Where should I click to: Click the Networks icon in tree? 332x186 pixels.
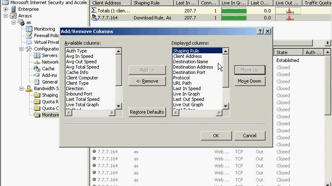pyautogui.click(x=37, y=62)
